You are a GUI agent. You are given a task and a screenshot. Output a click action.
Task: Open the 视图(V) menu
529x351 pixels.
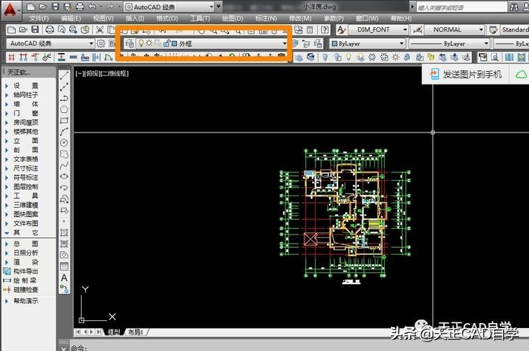(103, 18)
